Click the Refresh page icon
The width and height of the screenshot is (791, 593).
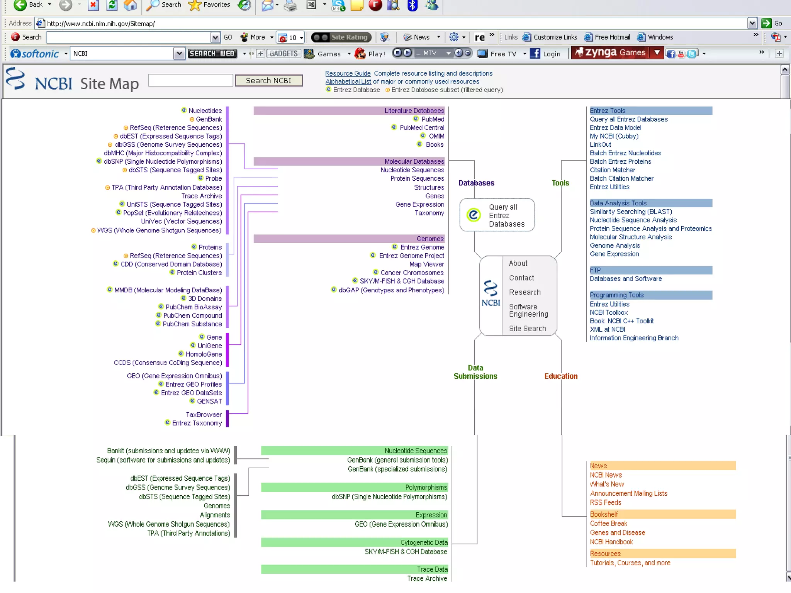click(x=112, y=5)
